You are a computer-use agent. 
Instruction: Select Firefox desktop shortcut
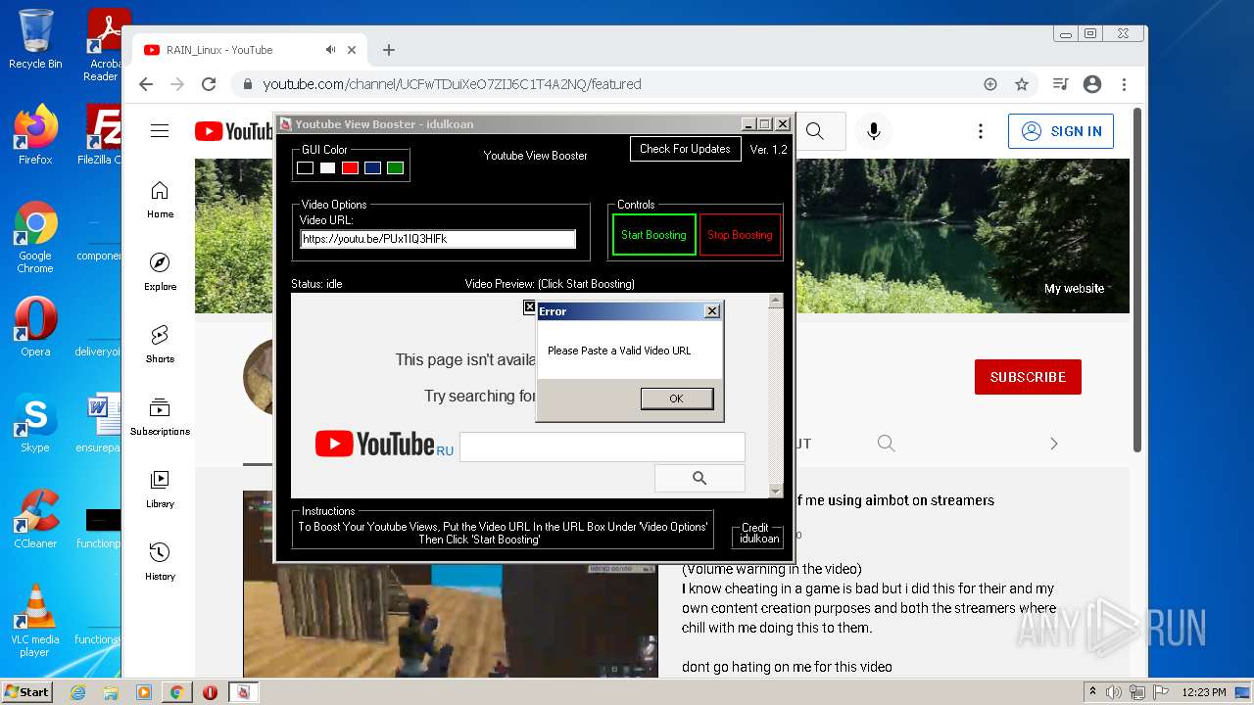(x=35, y=135)
